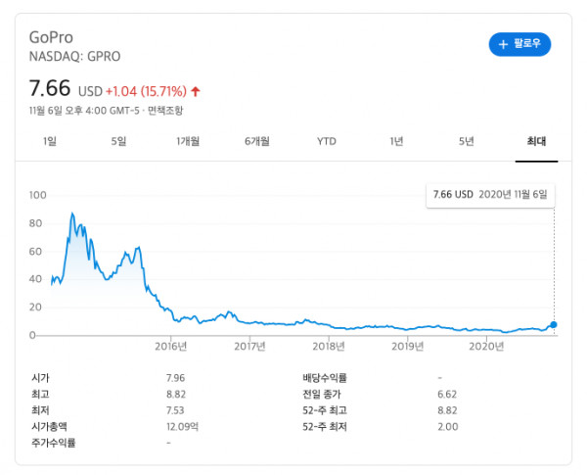Click the 최고 value 8.82
Viewport: 587px width, 475px height.
[176, 395]
